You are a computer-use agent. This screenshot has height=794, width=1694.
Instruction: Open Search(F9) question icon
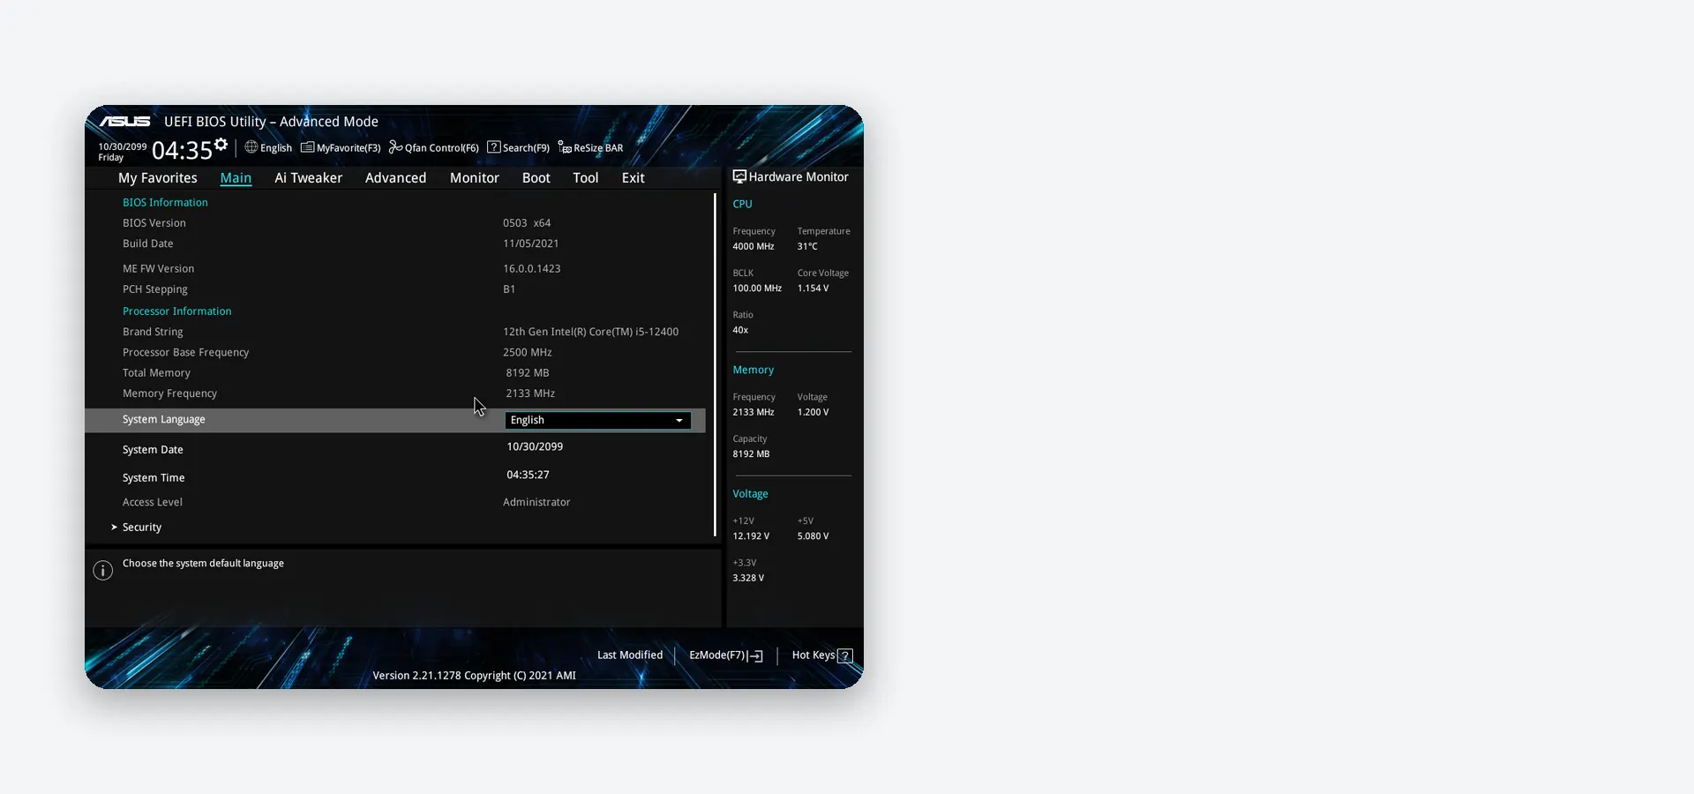[494, 147]
